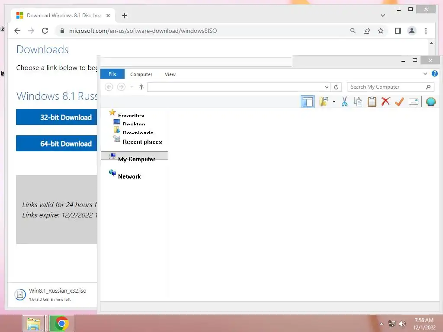Click the Chrome zoom magnifier icon
Viewport: 443px width, 332px height.
pyautogui.click(x=353, y=31)
